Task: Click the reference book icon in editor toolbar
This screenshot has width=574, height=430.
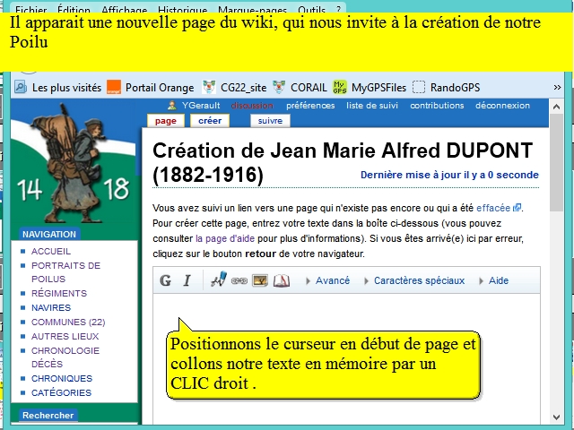Action: tap(282, 280)
